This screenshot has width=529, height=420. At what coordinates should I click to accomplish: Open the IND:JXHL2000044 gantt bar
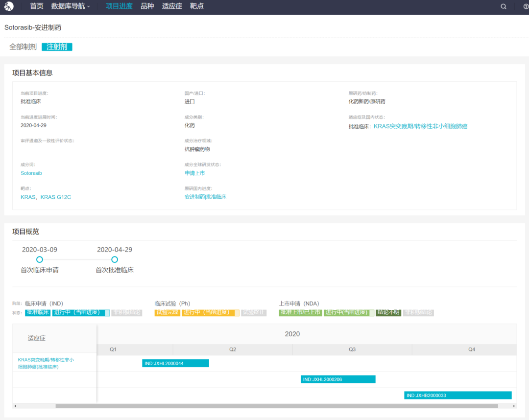175,363
